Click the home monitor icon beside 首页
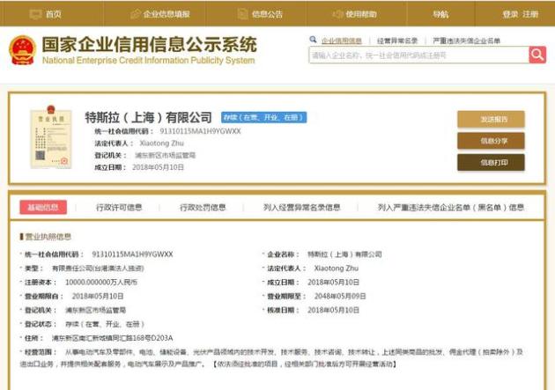Image resolution: width=555 pixels, height=390 pixels. click(x=35, y=14)
